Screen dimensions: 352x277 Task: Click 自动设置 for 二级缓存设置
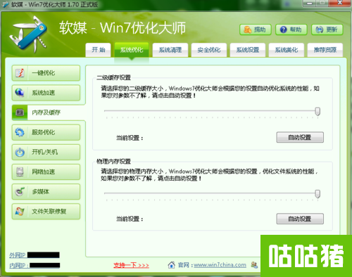[300, 137]
